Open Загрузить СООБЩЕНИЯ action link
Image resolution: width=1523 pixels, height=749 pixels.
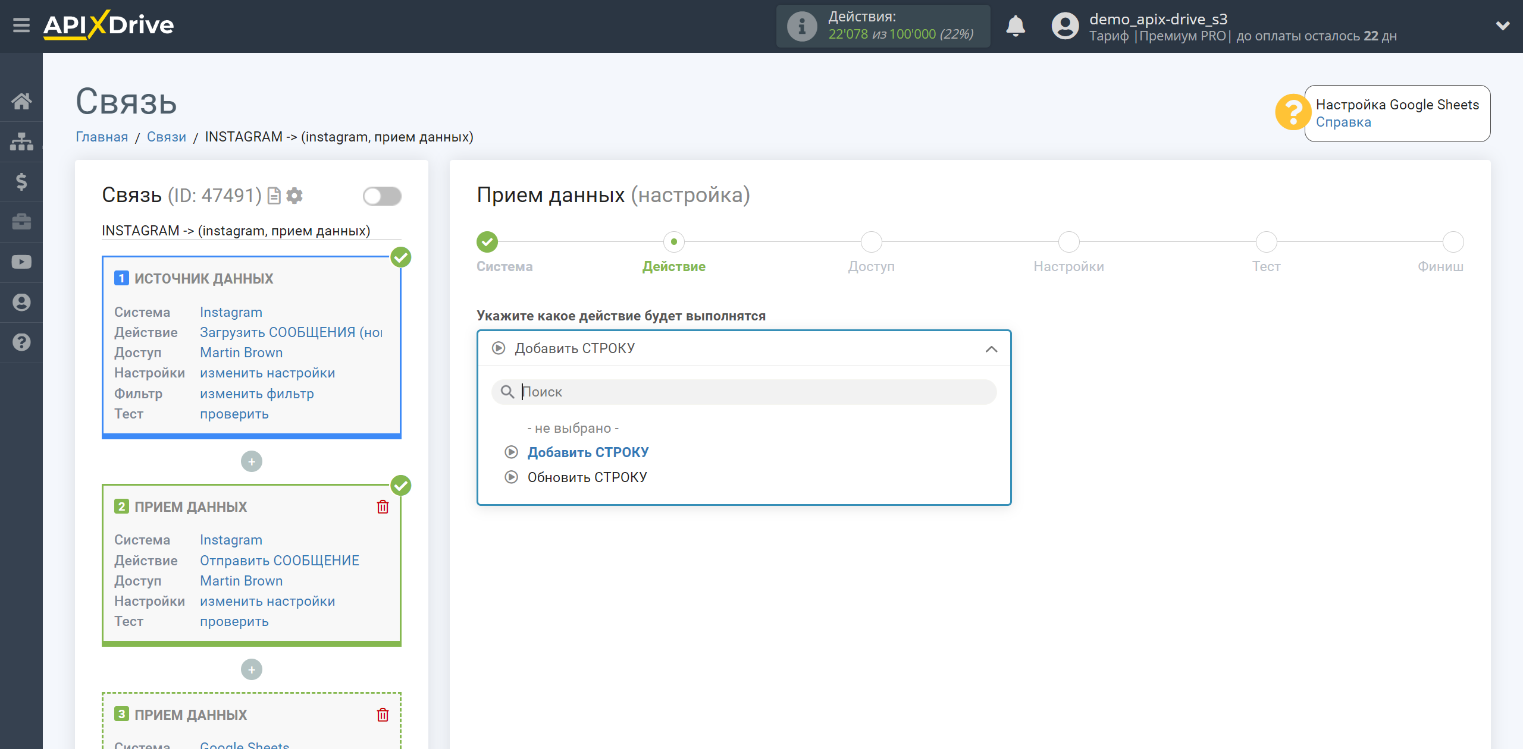[291, 333]
